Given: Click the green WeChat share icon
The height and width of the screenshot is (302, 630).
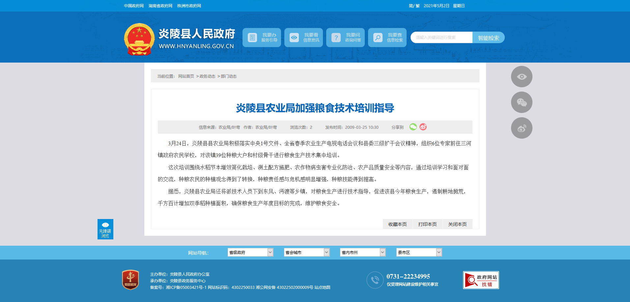Looking at the screenshot, I should [413, 127].
